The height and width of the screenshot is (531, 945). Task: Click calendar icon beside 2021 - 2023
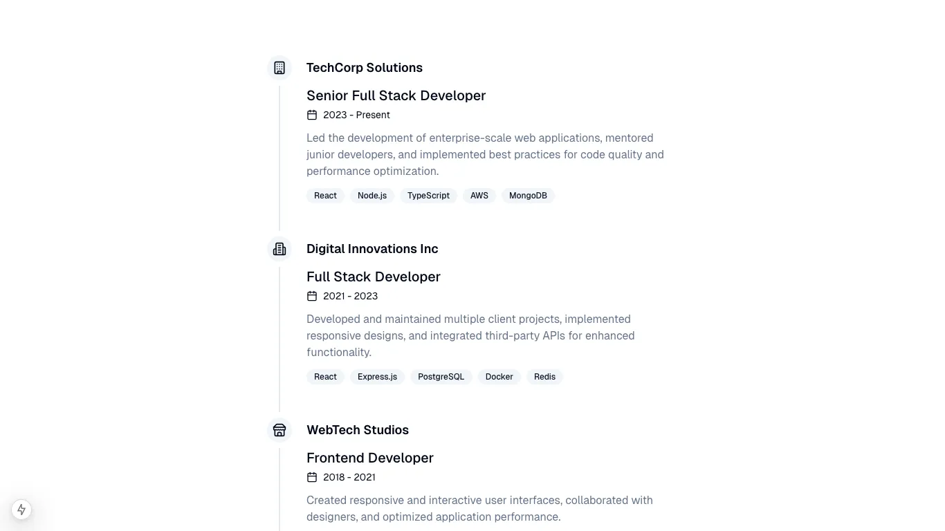(312, 296)
